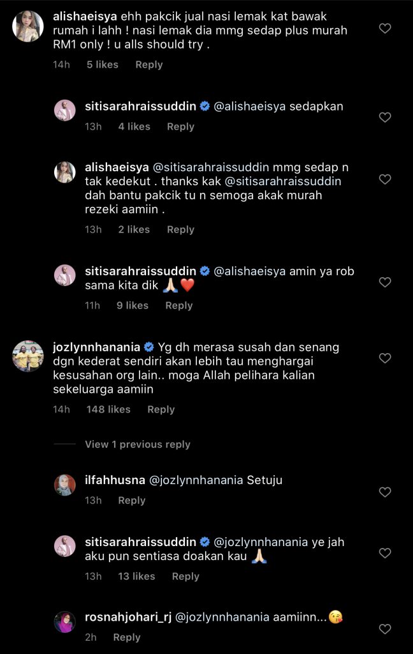Like the 'amin ya rob' reply heart
Image resolution: width=413 pixels, height=654 pixels.
(385, 282)
